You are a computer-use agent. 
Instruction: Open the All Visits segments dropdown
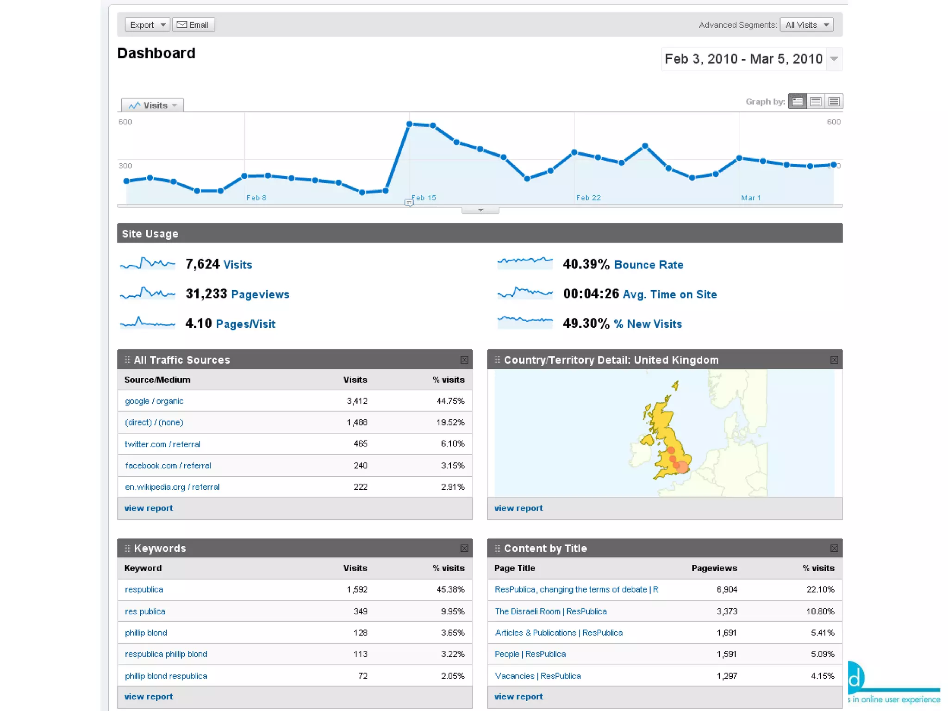(x=806, y=25)
